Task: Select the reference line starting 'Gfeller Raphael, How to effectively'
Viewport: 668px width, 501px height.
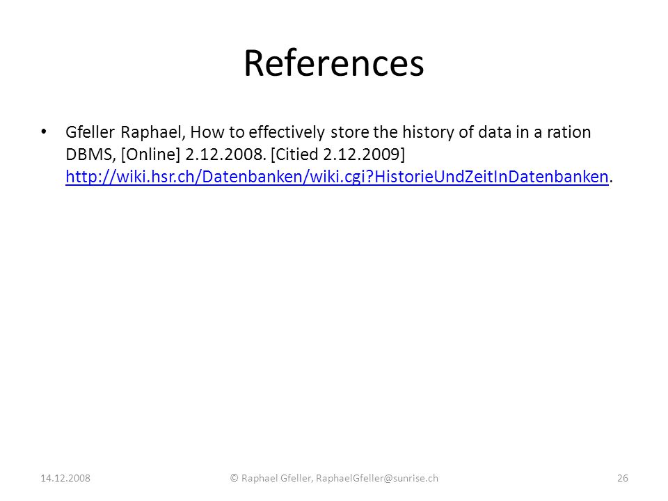Action: click(x=328, y=132)
